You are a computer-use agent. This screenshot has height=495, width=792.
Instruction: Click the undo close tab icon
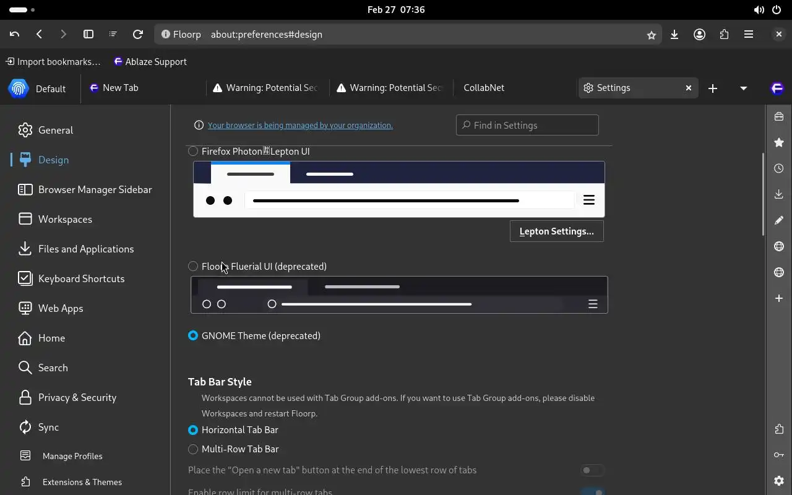click(15, 35)
